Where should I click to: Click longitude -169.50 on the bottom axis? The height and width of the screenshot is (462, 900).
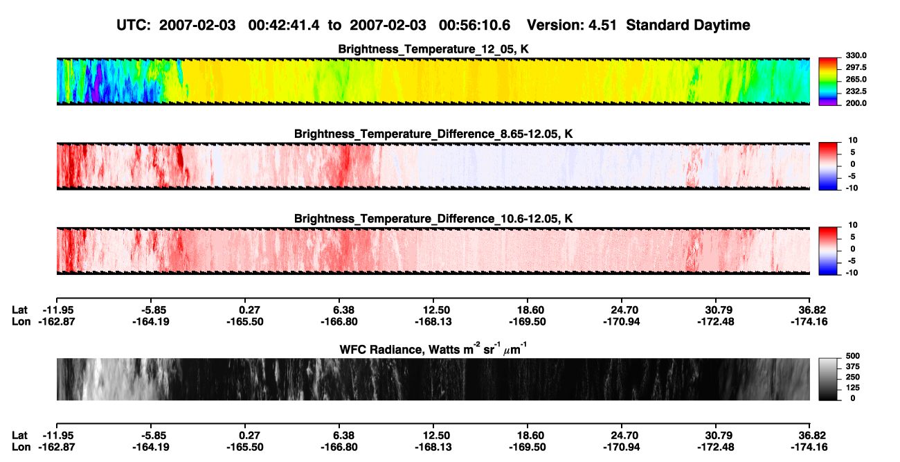point(528,447)
